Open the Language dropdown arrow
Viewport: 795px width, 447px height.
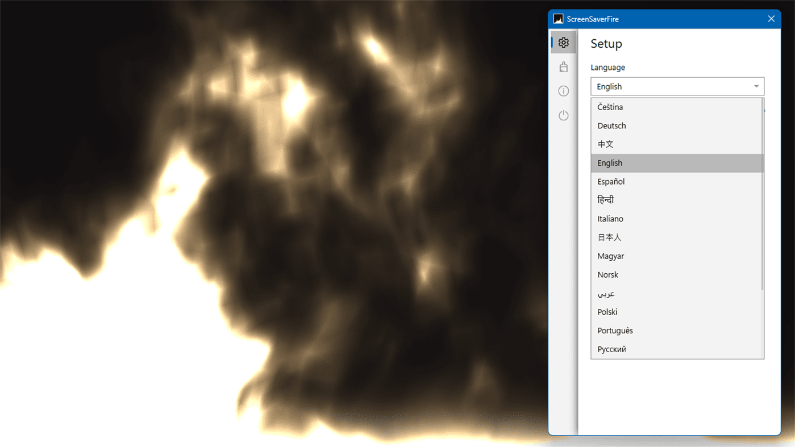(756, 86)
